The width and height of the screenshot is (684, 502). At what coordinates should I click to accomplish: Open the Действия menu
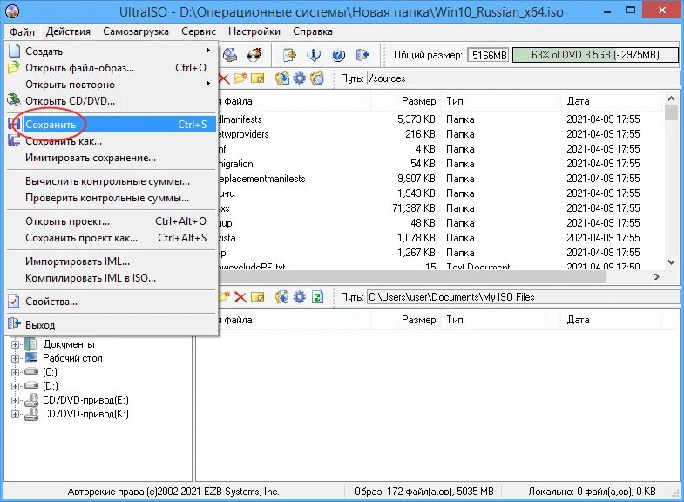click(68, 31)
